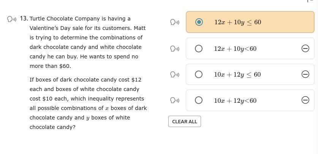Image resolution: width=318 pixels, height=154 pixels.
Task: Select the radio button for 12x + 10y<60
Action: pos(198,49)
